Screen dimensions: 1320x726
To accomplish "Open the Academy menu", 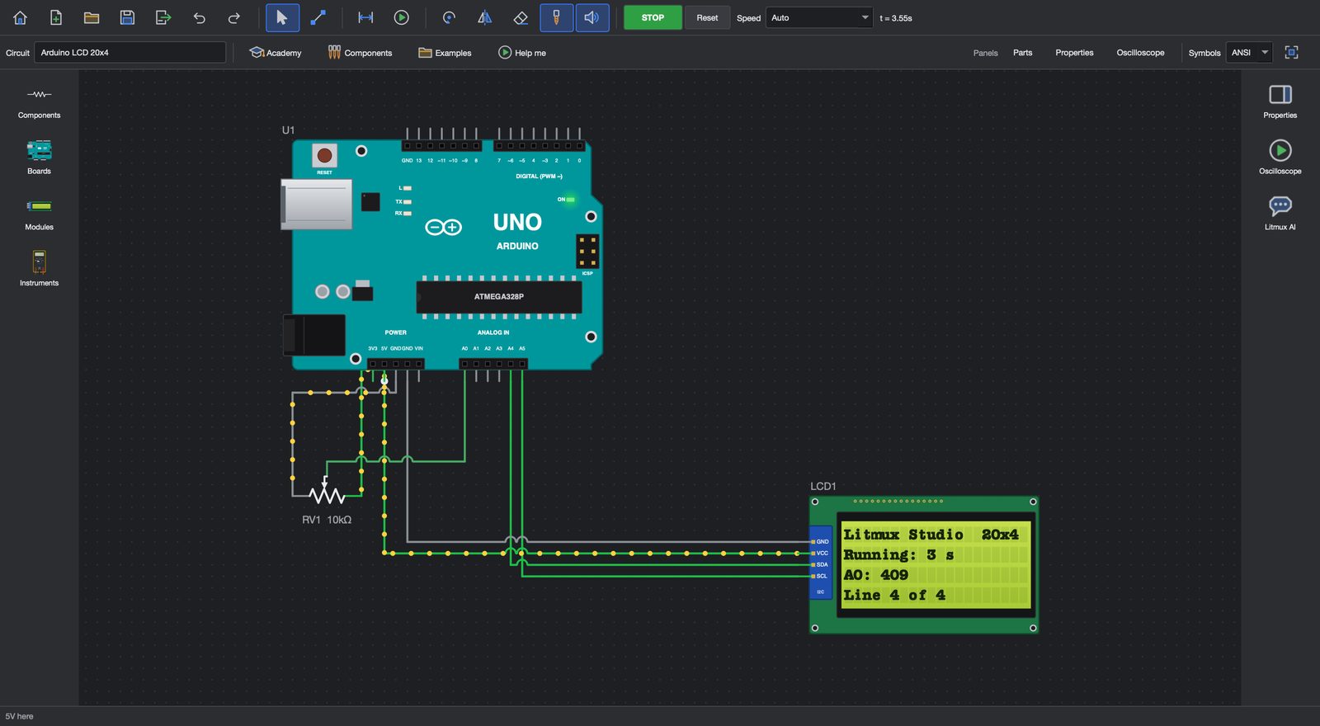I will point(276,53).
